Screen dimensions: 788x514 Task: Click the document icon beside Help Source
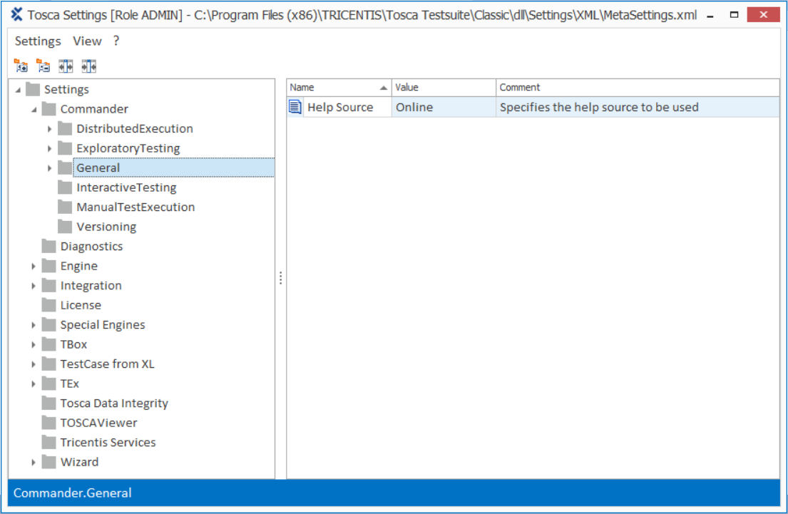pyautogui.click(x=295, y=107)
